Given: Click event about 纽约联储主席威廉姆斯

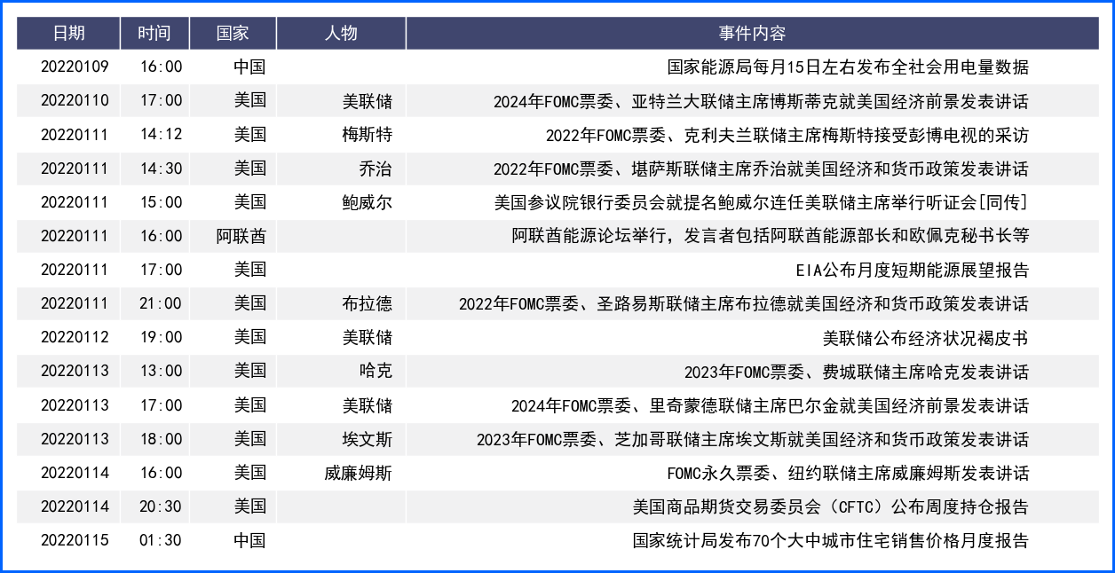Looking at the screenshot, I should point(849,473).
